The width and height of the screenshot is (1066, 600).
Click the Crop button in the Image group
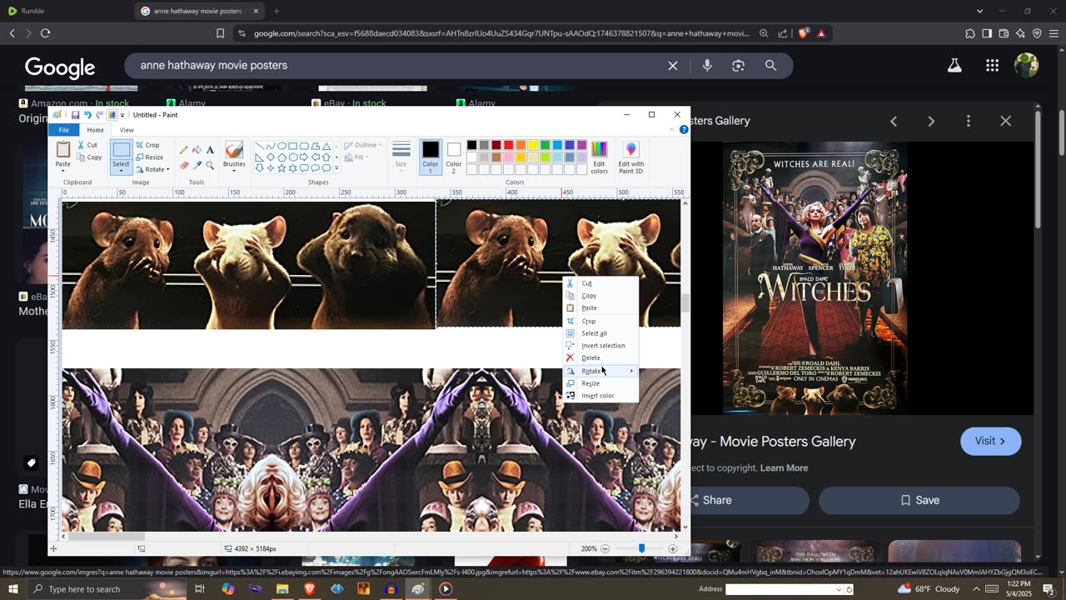(147, 145)
